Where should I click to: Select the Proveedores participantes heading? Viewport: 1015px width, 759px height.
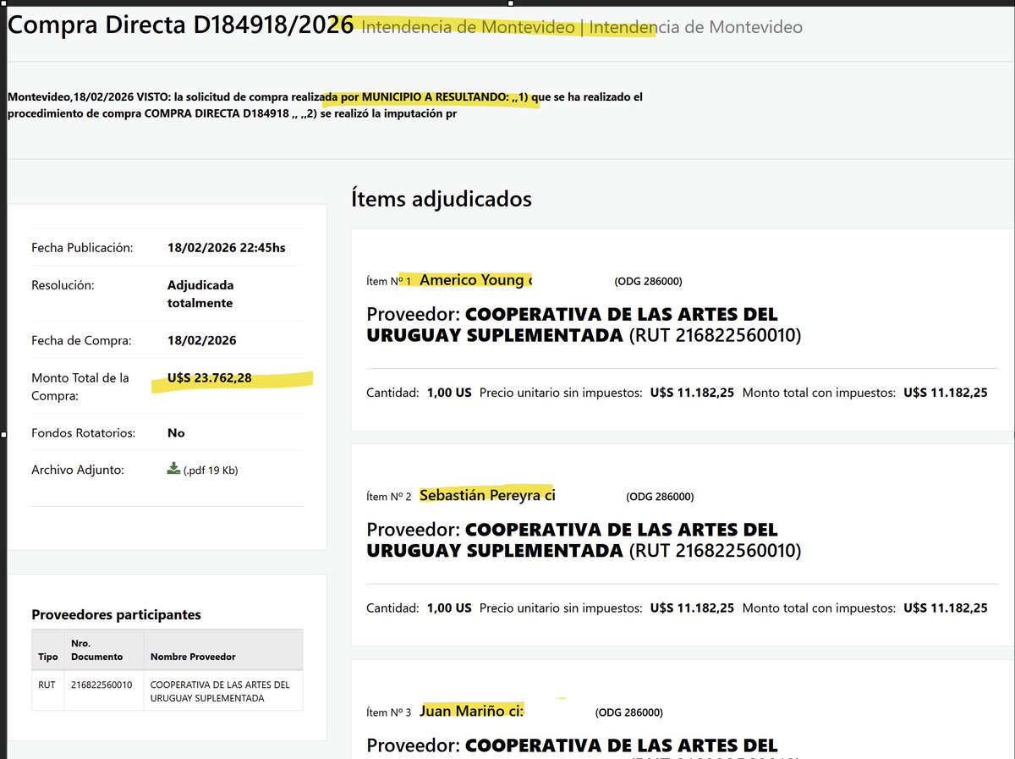coord(116,615)
